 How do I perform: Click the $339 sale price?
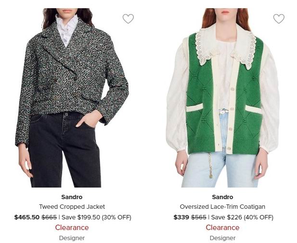pyautogui.click(x=181, y=217)
